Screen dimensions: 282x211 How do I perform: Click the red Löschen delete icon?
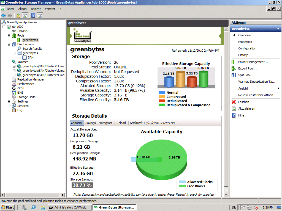click(234, 102)
